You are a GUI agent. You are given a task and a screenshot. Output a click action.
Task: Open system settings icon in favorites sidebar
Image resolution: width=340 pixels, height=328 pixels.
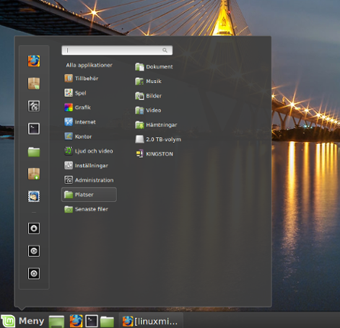[34, 106]
